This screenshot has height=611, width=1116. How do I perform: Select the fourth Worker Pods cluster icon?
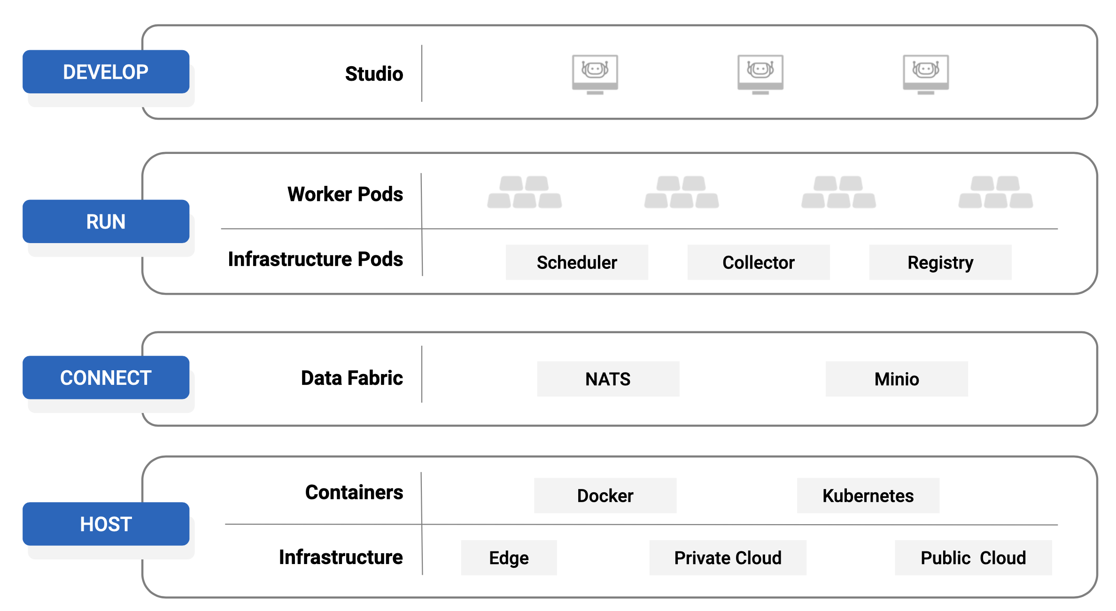coord(995,192)
